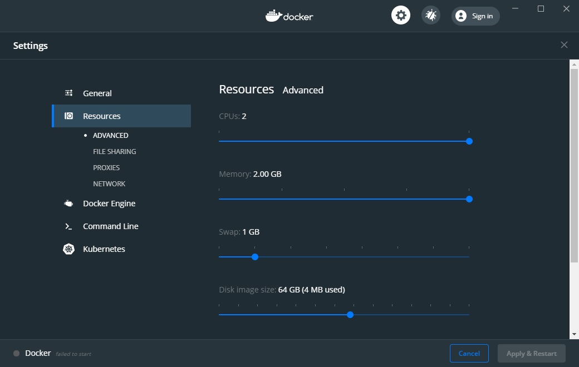579x367 pixels.
Task: Click the Kubernetes wheel icon
Action: click(69, 249)
